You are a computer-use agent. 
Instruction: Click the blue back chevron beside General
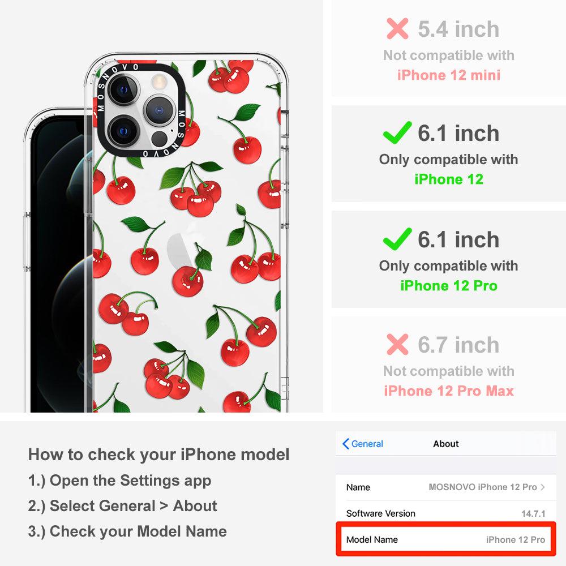click(x=345, y=444)
